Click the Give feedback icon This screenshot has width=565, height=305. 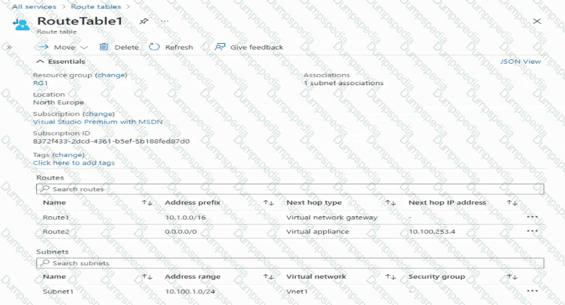(220, 47)
